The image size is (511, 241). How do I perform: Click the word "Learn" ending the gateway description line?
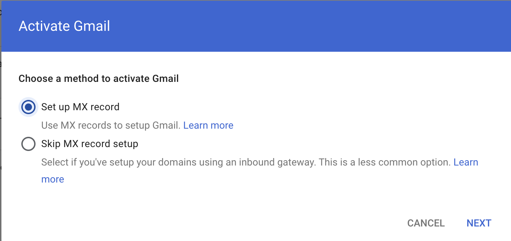466,162
